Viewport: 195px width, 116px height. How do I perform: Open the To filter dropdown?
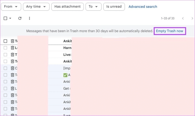93,7
